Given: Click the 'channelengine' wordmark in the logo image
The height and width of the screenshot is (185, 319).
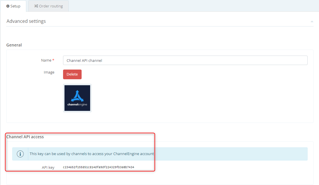Looking at the screenshot, I should (77, 105).
